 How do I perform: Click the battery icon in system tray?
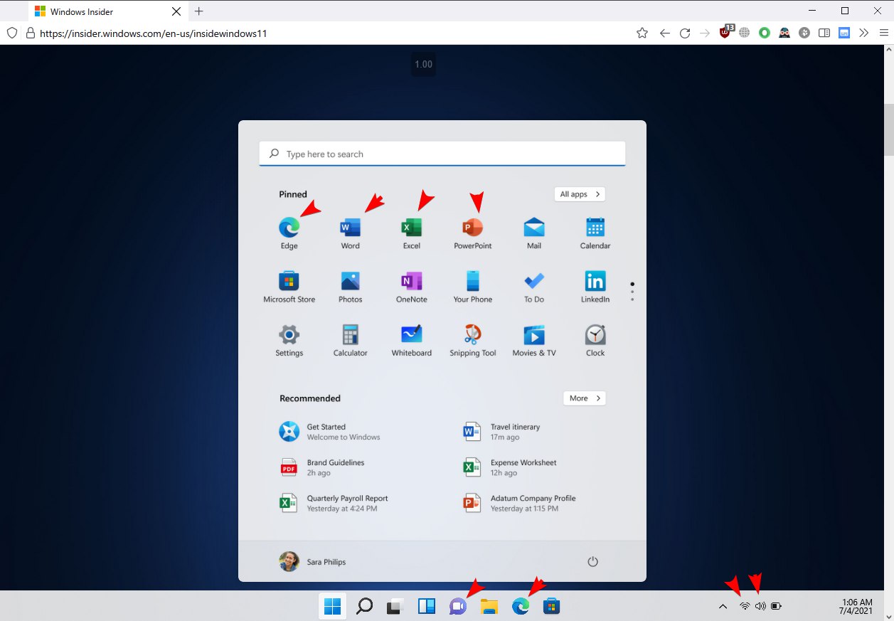776,606
